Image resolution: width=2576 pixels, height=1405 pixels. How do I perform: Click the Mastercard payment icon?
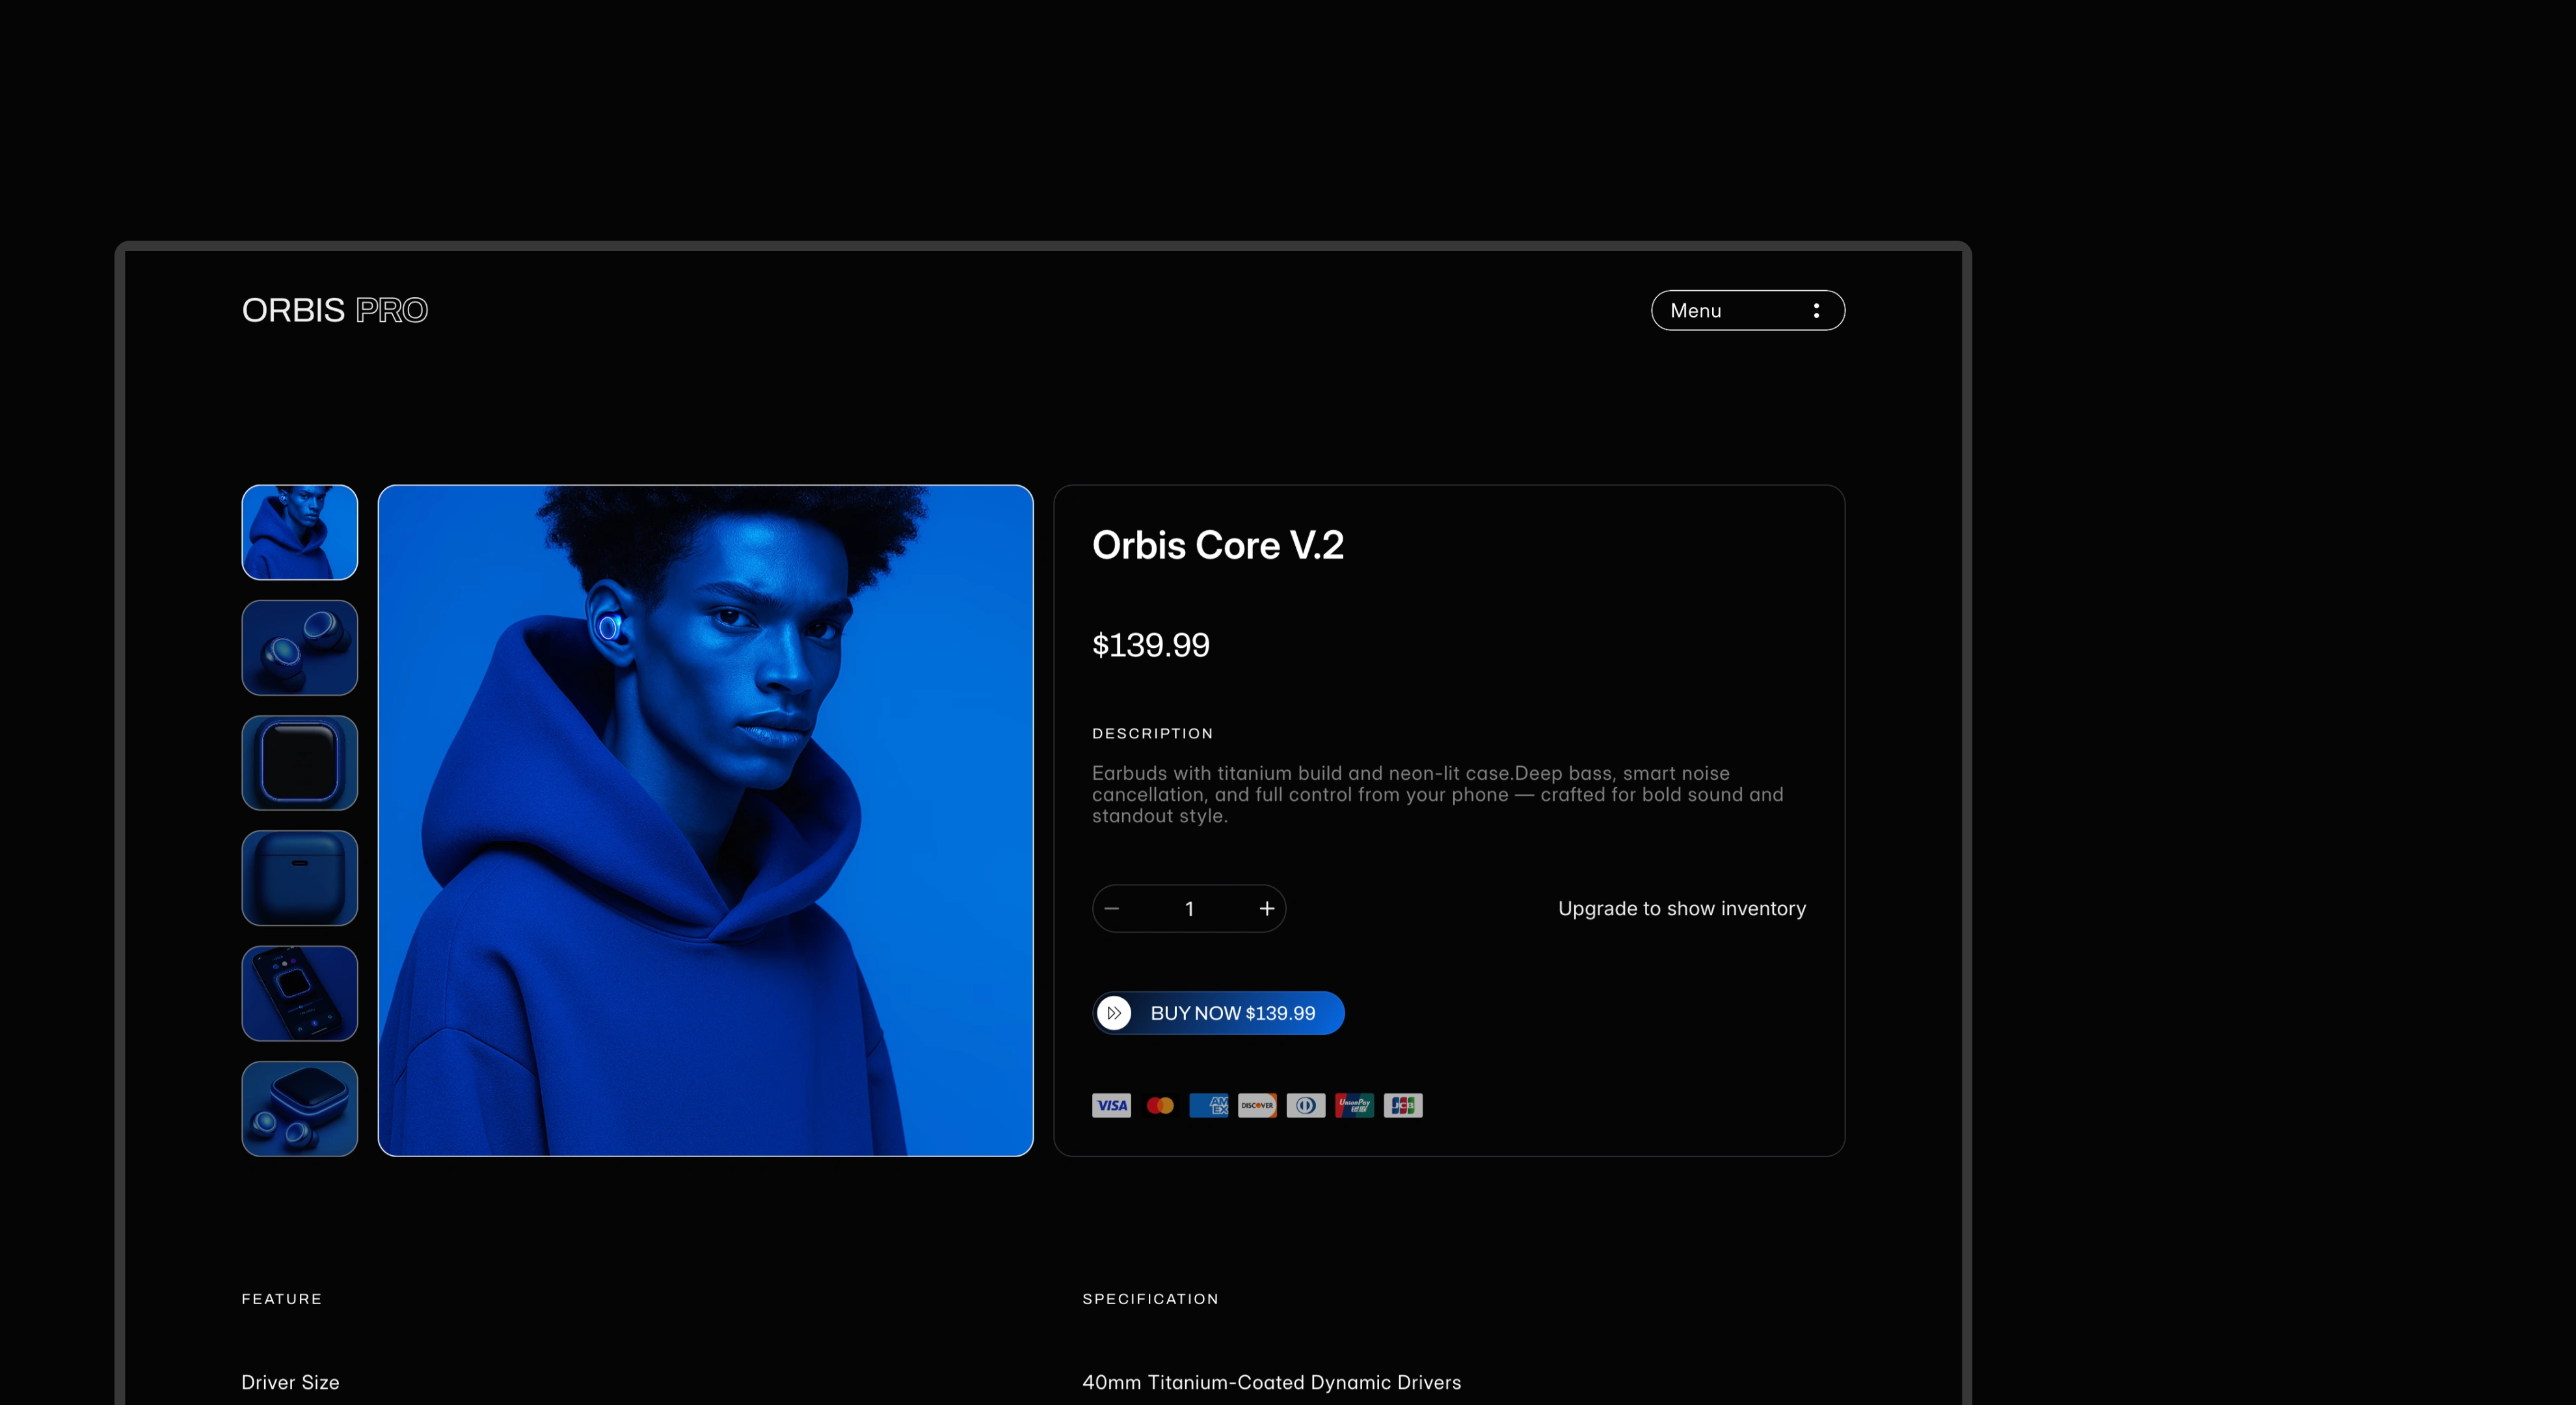click(1160, 1105)
